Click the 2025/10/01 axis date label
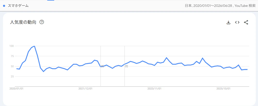 coord(223,89)
